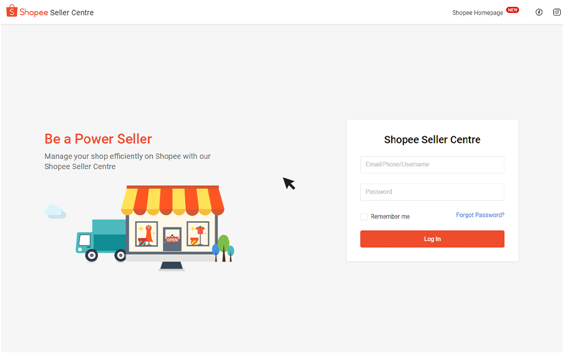Click the Remember me label text
The width and height of the screenshot is (563, 354).
390,217
